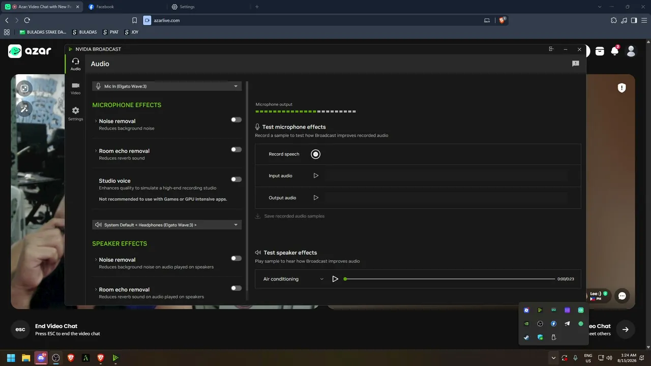
Task: Open Azar notifications bell
Action: [x=615, y=51]
